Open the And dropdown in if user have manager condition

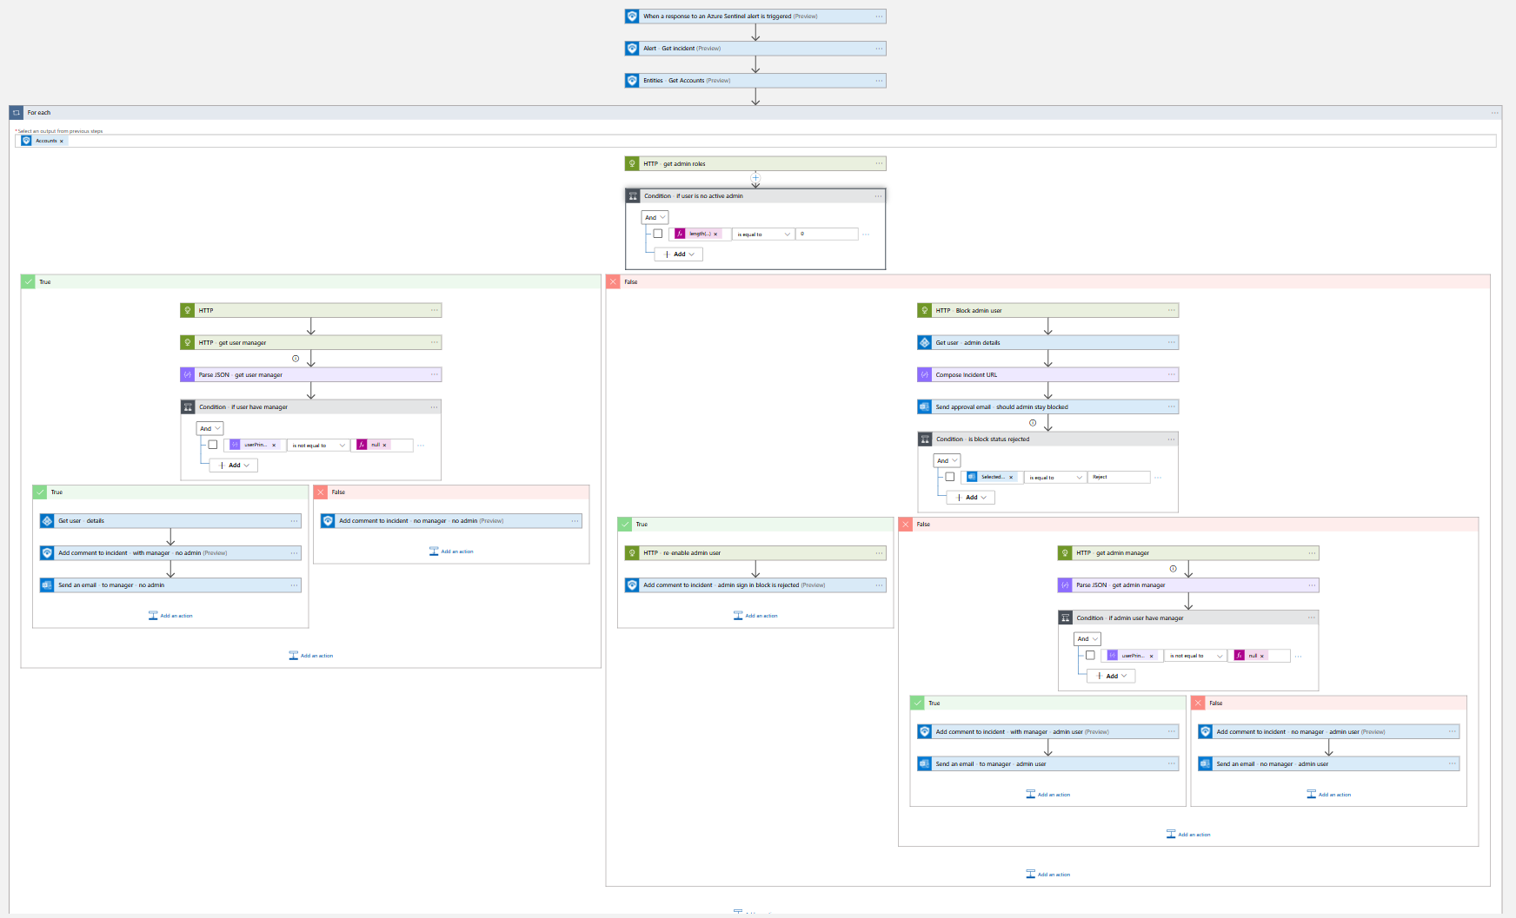(x=209, y=428)
